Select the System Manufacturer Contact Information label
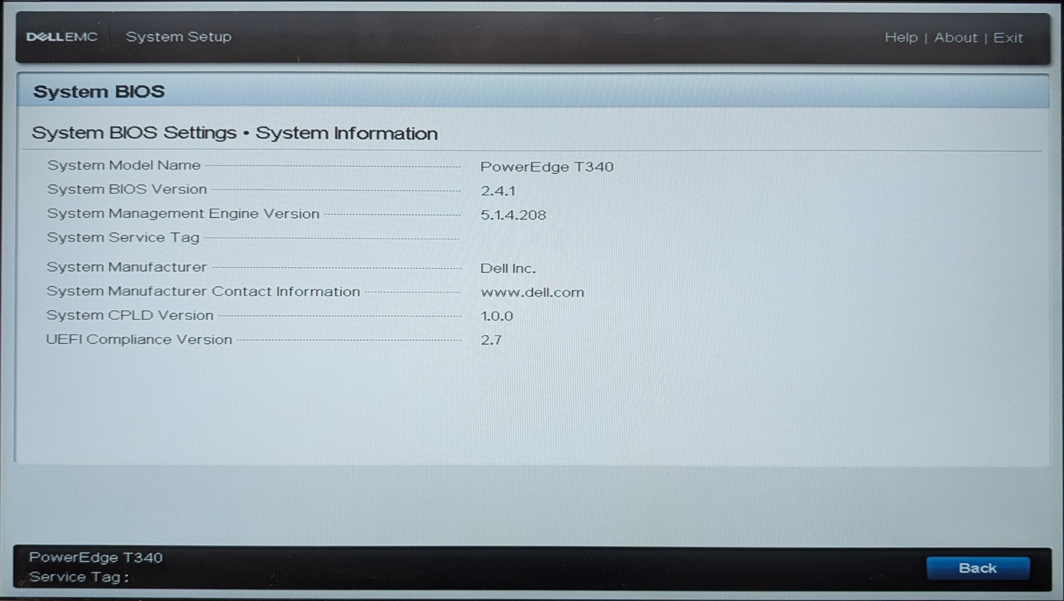The width and height of the screenshot is (1064, 601). [203, 291]
